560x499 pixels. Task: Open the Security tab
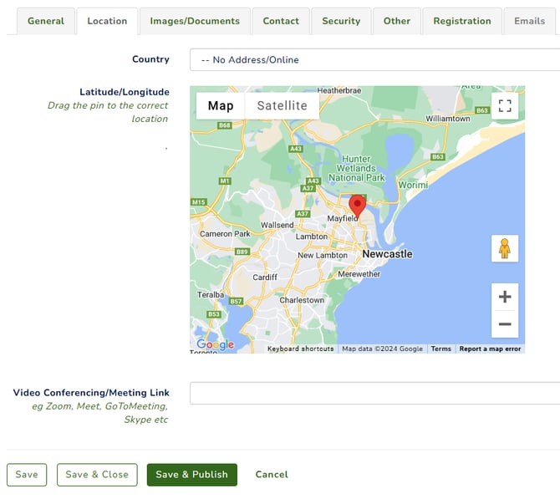point(341,21)
